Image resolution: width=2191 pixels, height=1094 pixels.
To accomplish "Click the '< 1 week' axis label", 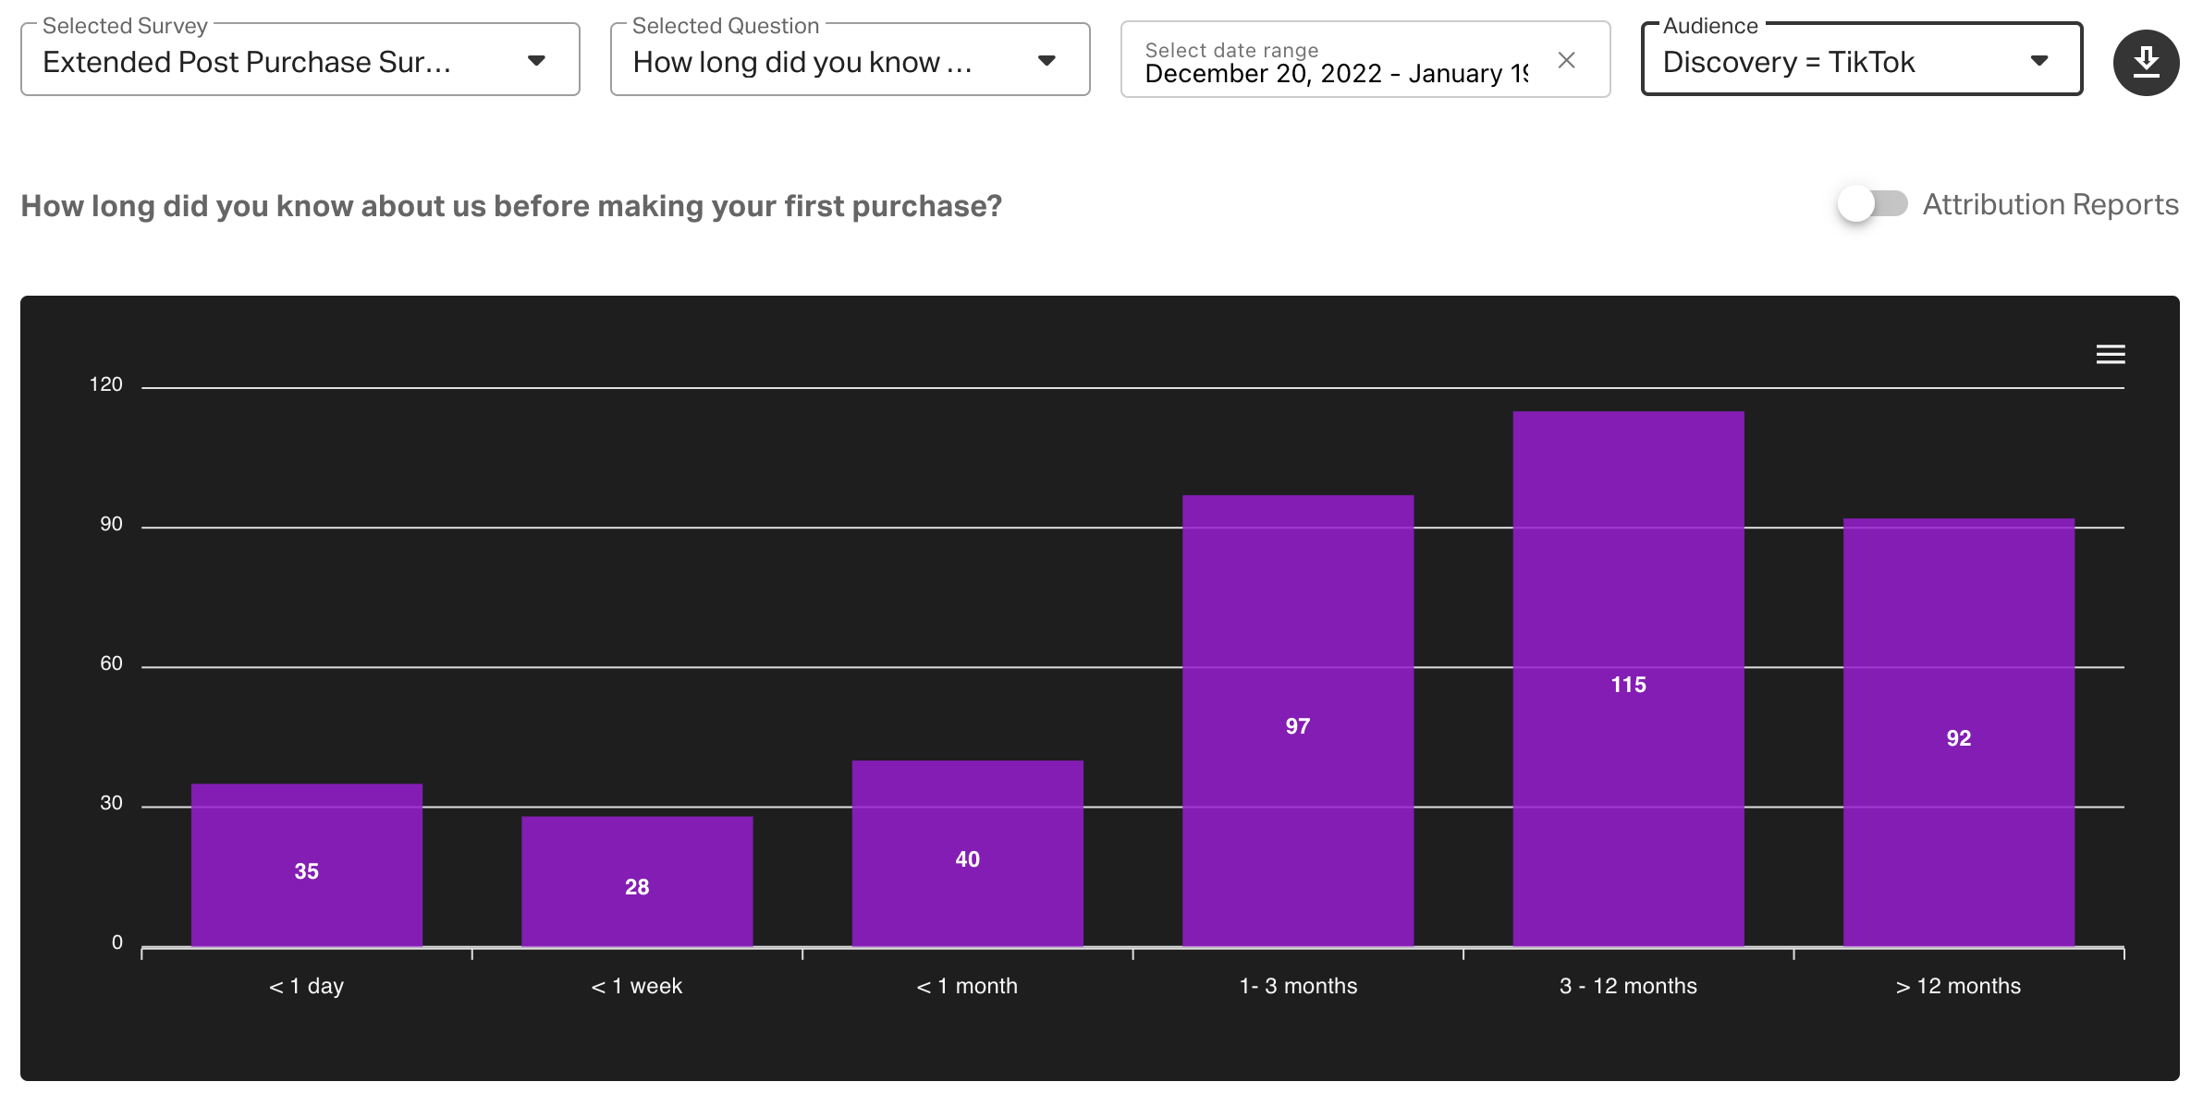I will tap(637, 986).
